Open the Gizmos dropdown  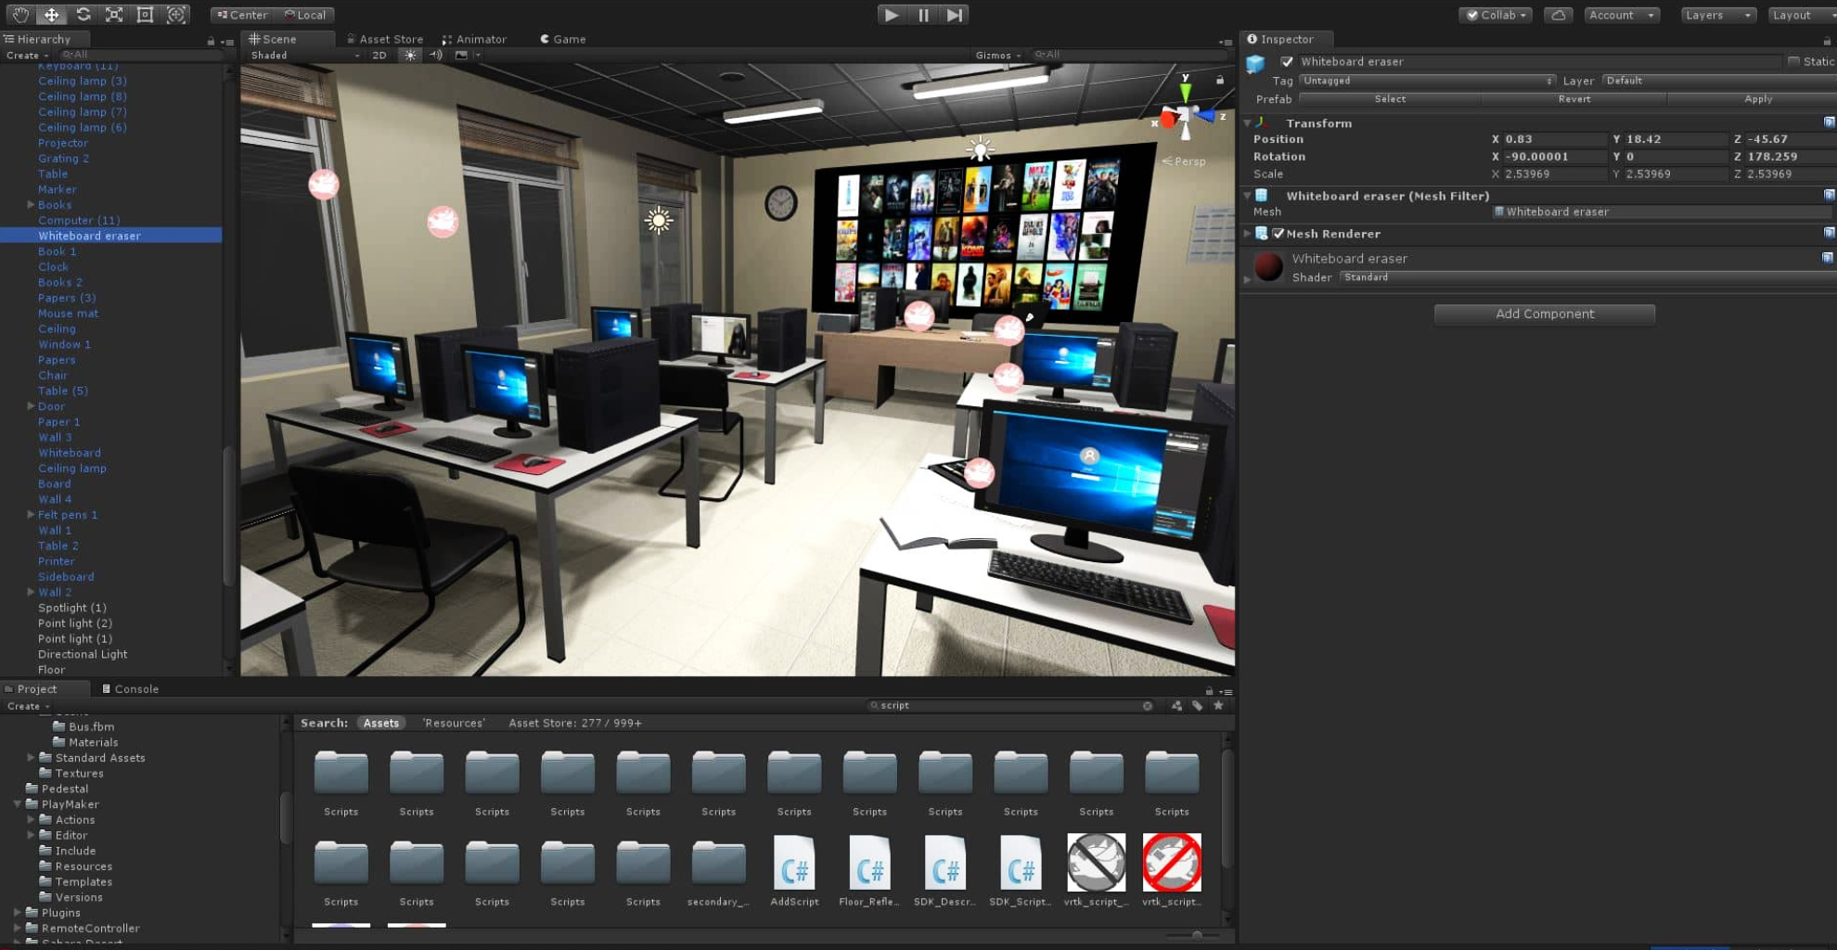[998, 55]
